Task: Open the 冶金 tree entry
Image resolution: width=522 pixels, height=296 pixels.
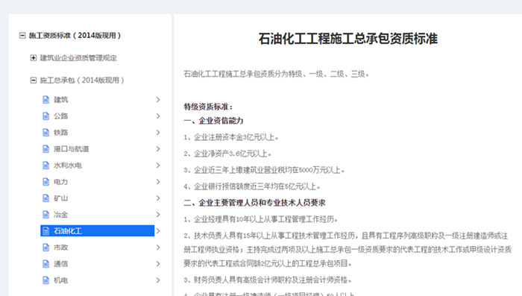Action: (61, 215)
